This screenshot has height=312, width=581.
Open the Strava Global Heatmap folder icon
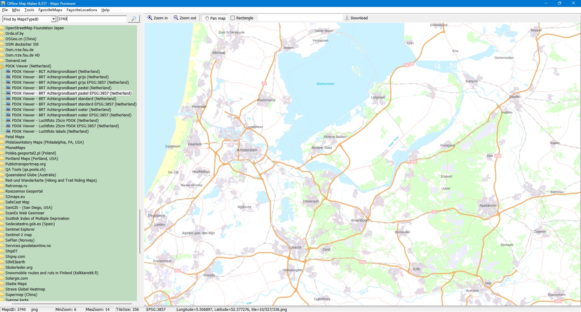(2, 289)
